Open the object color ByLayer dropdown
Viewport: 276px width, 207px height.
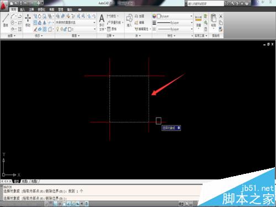click(x=174, y=16)
